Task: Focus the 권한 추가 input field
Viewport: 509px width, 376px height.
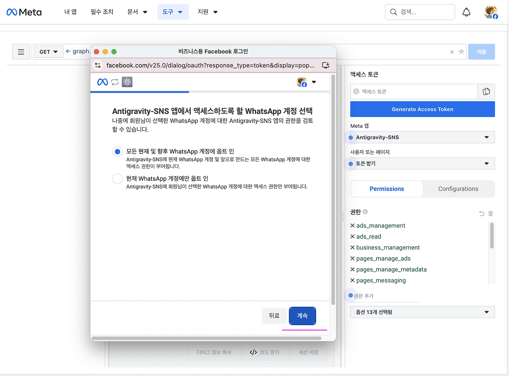Action: [386, 296]
